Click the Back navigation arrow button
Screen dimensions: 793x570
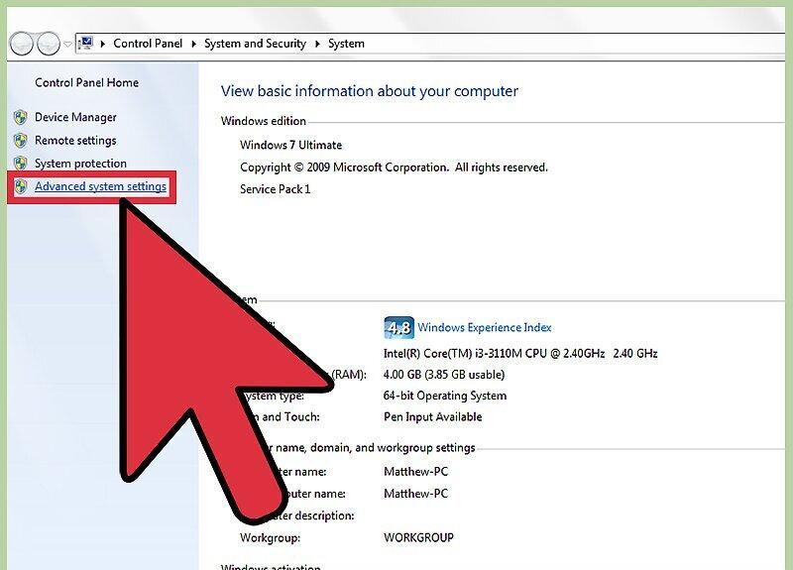pyautogui.click(x=21, y=44)
